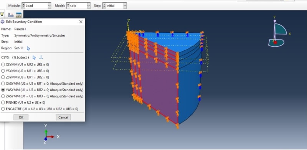The height and width of the screenshot is (150, 307).
Task: Choose the PINNED boundary condition option
Action: coord(23,102)
